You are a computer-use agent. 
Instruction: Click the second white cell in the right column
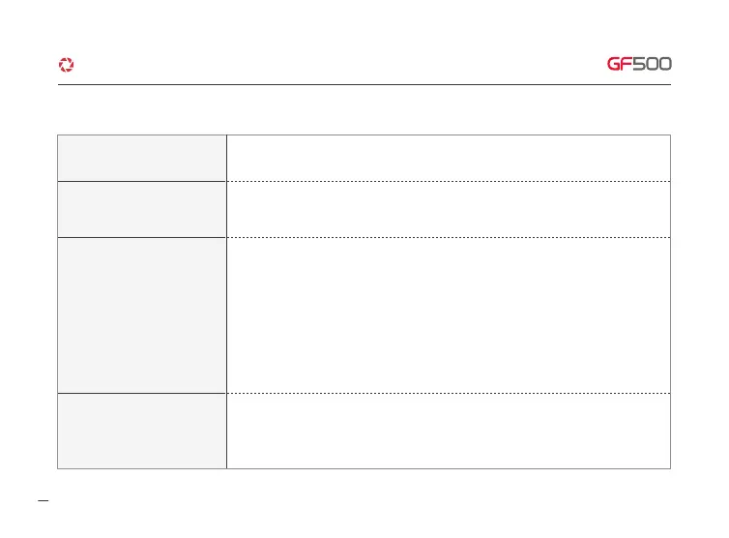(449, 209)
